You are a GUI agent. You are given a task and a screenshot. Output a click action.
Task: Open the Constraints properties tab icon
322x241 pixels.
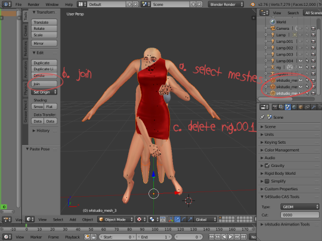tap(307, 107)
